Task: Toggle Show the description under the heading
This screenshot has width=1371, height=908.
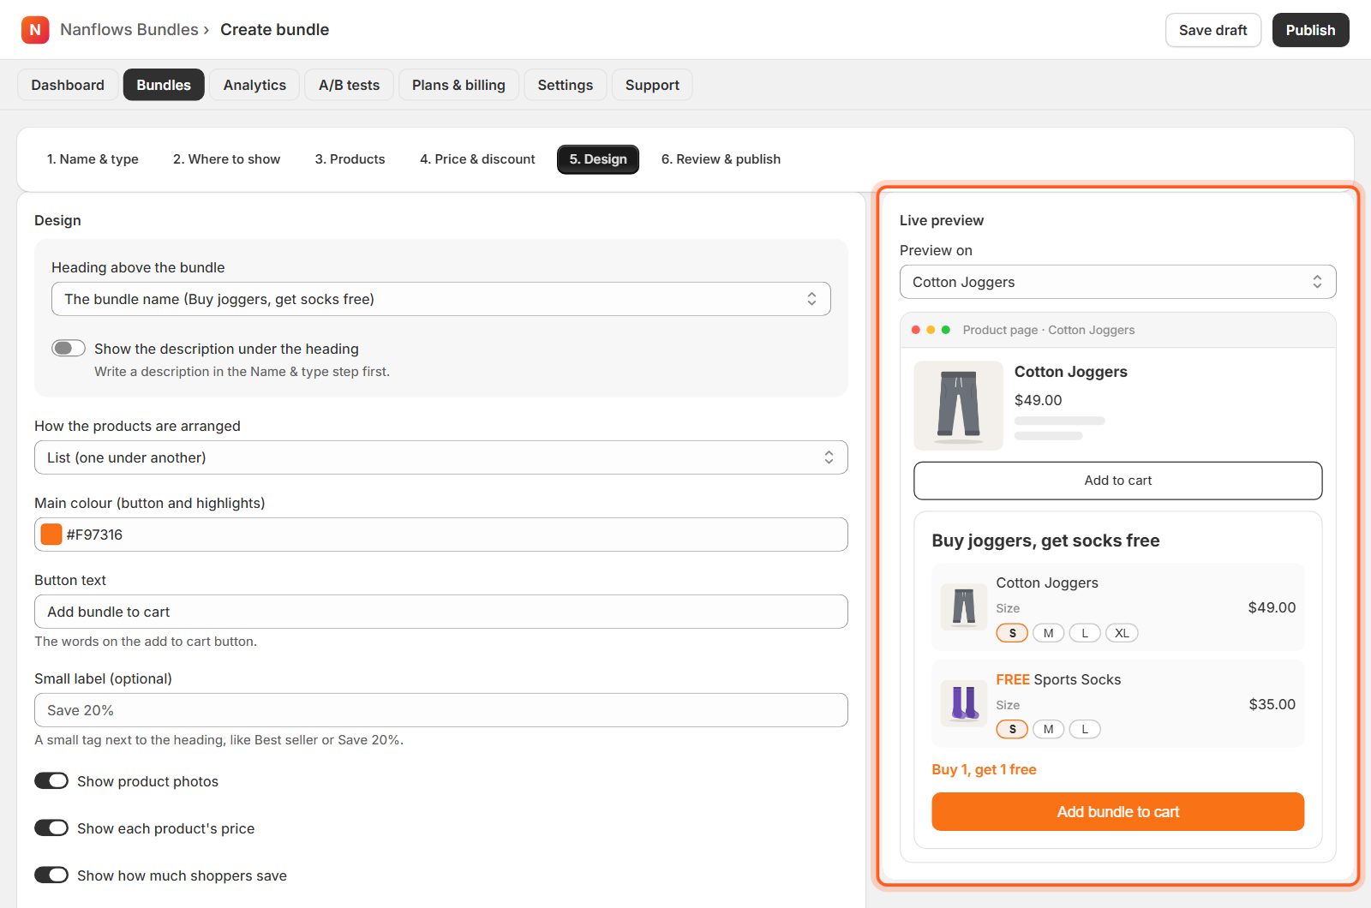Action: [69, 348]
